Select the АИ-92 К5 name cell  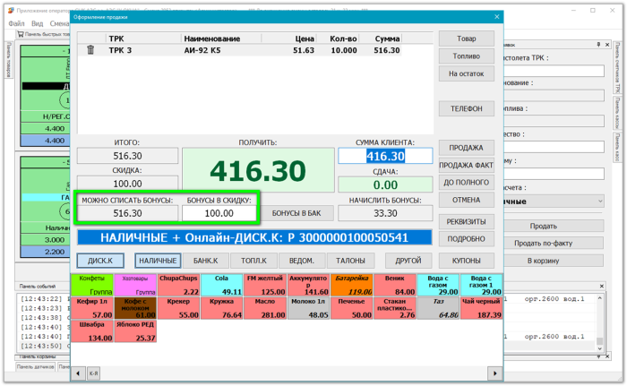point(202,50)
